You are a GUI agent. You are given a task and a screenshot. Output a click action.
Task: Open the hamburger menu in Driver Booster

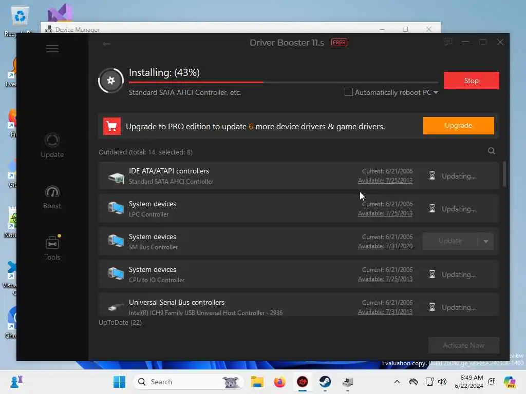click(x=52, y=49)
